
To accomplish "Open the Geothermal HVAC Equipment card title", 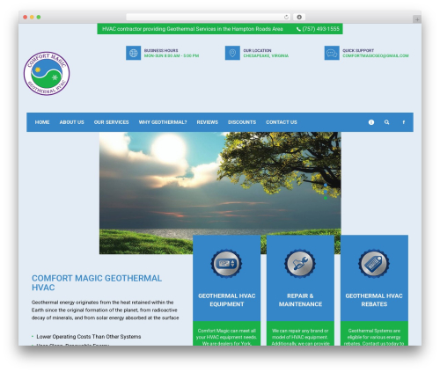I will coord(227,300).
